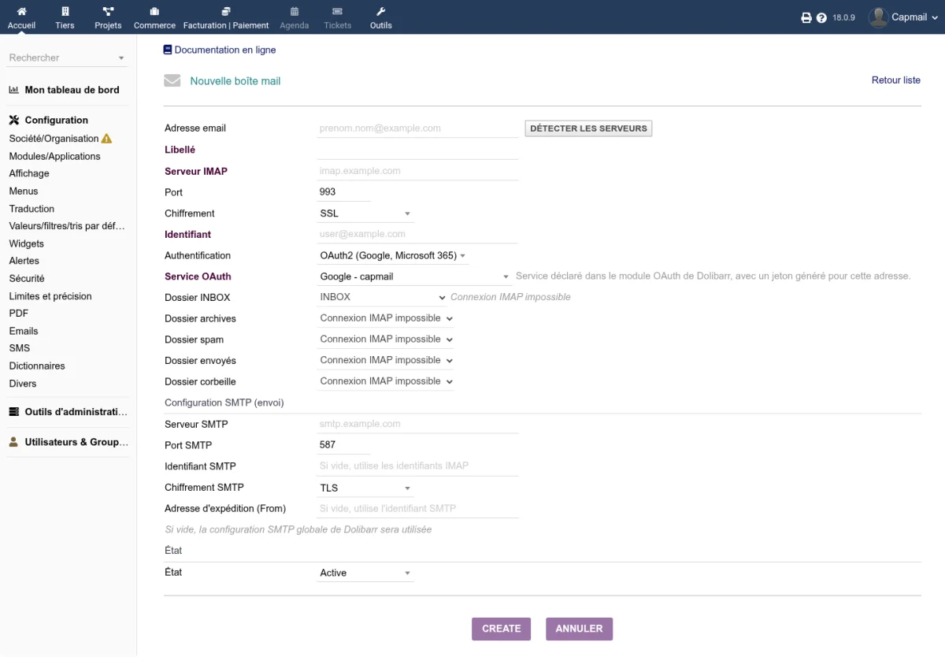Open the Dossier INBOX dropdown
945x657 pixels.
382,297
